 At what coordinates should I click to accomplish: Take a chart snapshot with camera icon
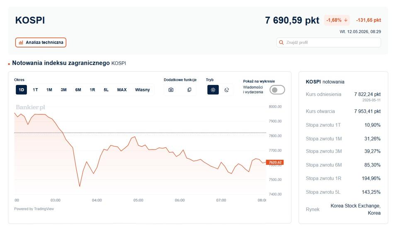coord(171,90)
